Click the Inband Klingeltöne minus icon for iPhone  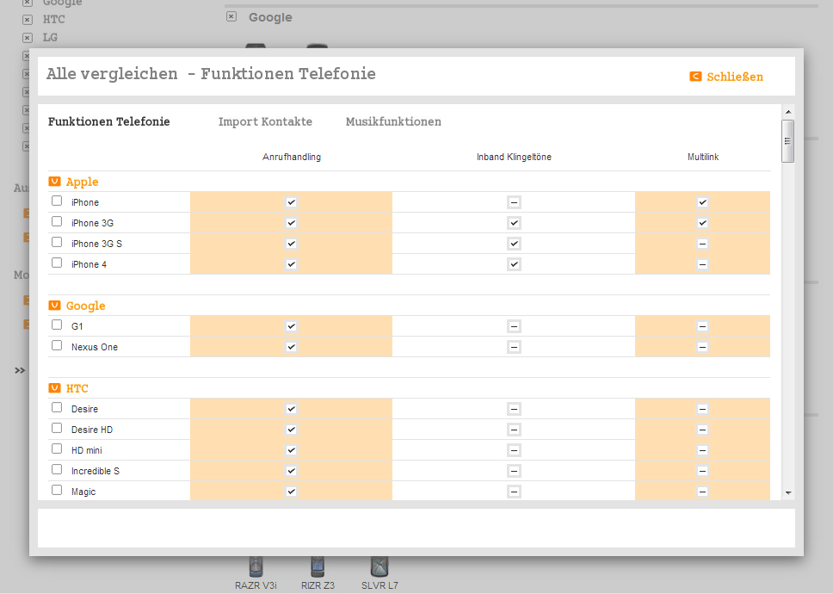pos(514,202)
